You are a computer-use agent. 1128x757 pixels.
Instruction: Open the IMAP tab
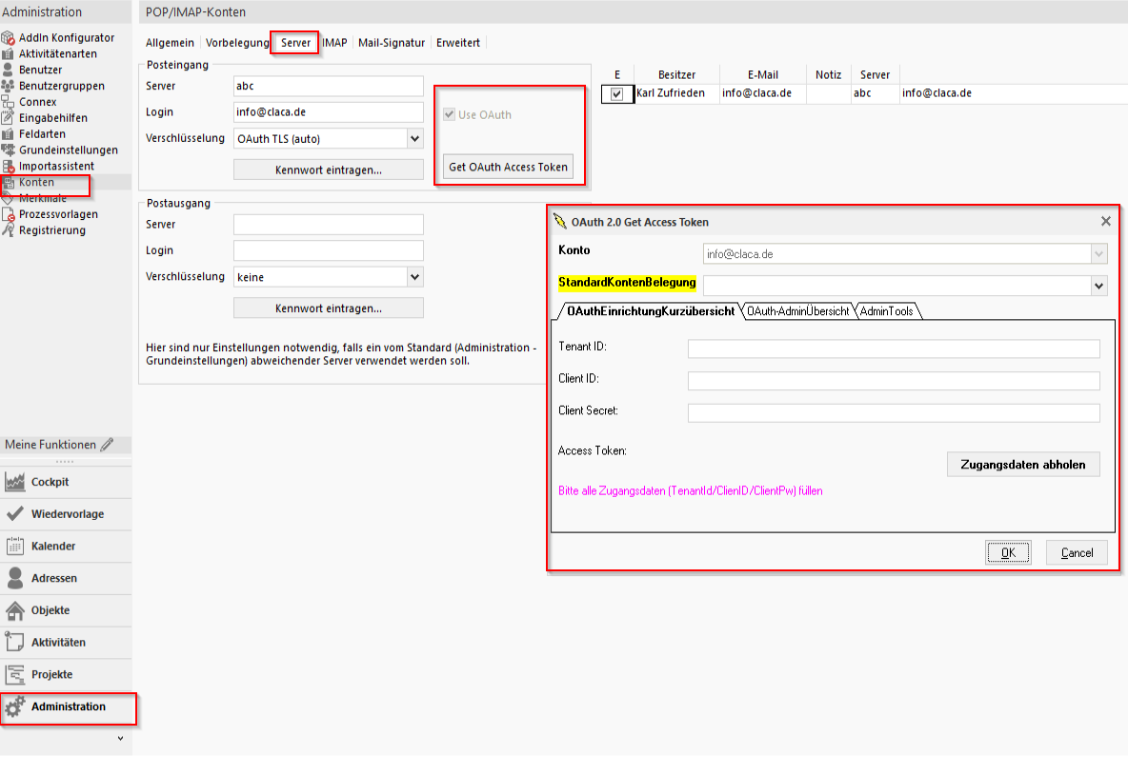(334, 43)
